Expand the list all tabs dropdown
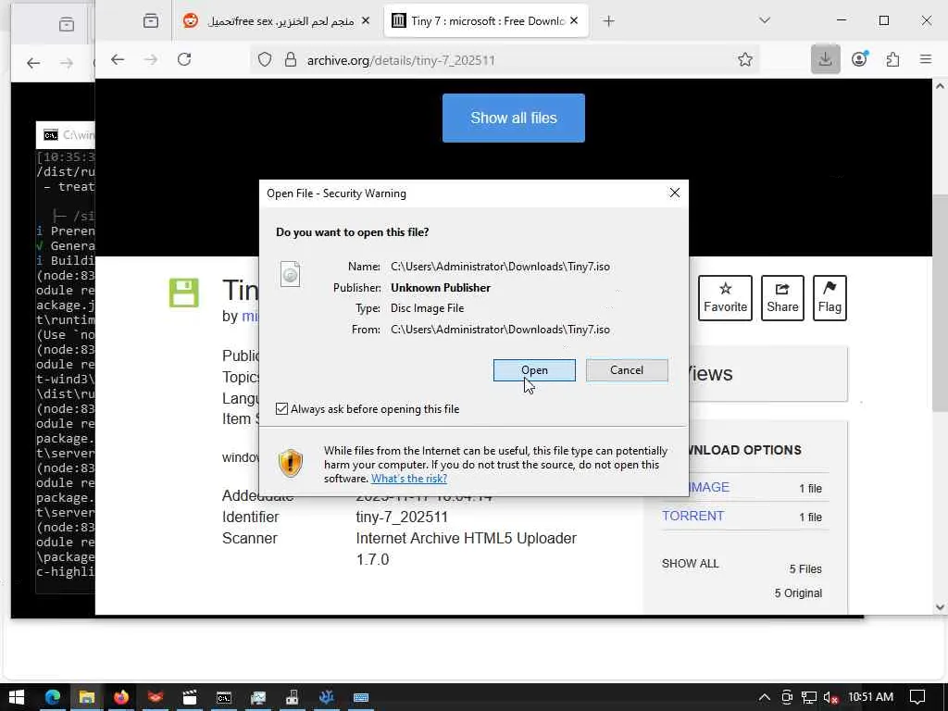The image size is (948, 711). point(765,20)
